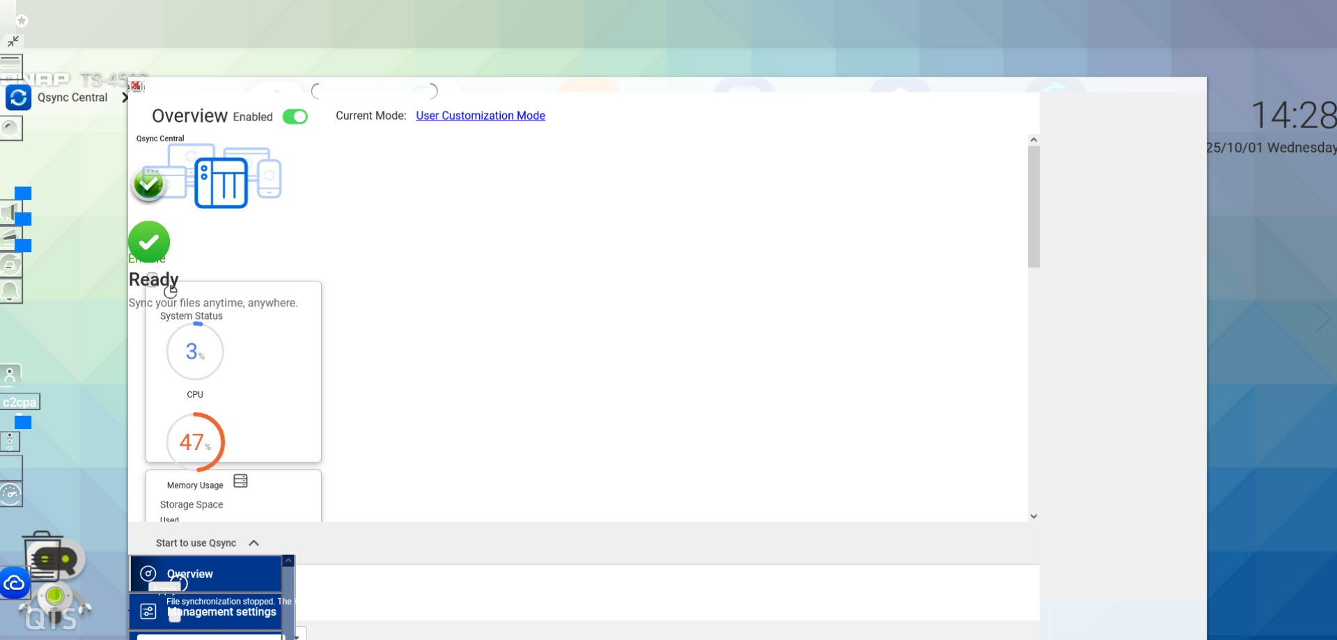The width and height of the screenshot is (1337, 640).
Task: Click the scroll up arrow of main panel
Action: [x=1034, y=140]
